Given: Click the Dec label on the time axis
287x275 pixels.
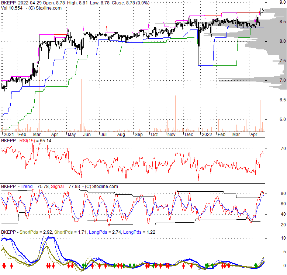Looking at the screenshot, I should coord(189,135).
